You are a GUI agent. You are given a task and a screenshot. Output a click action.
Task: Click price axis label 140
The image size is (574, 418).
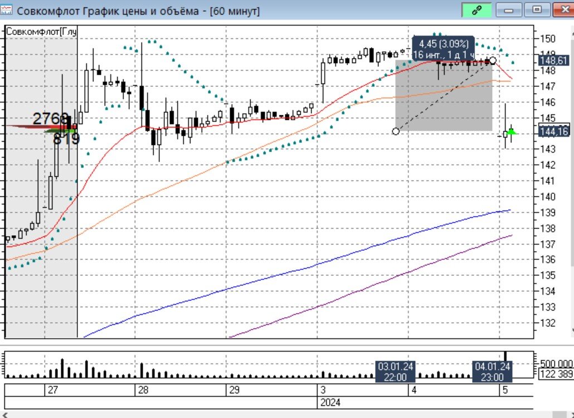[x=548, y=197]
